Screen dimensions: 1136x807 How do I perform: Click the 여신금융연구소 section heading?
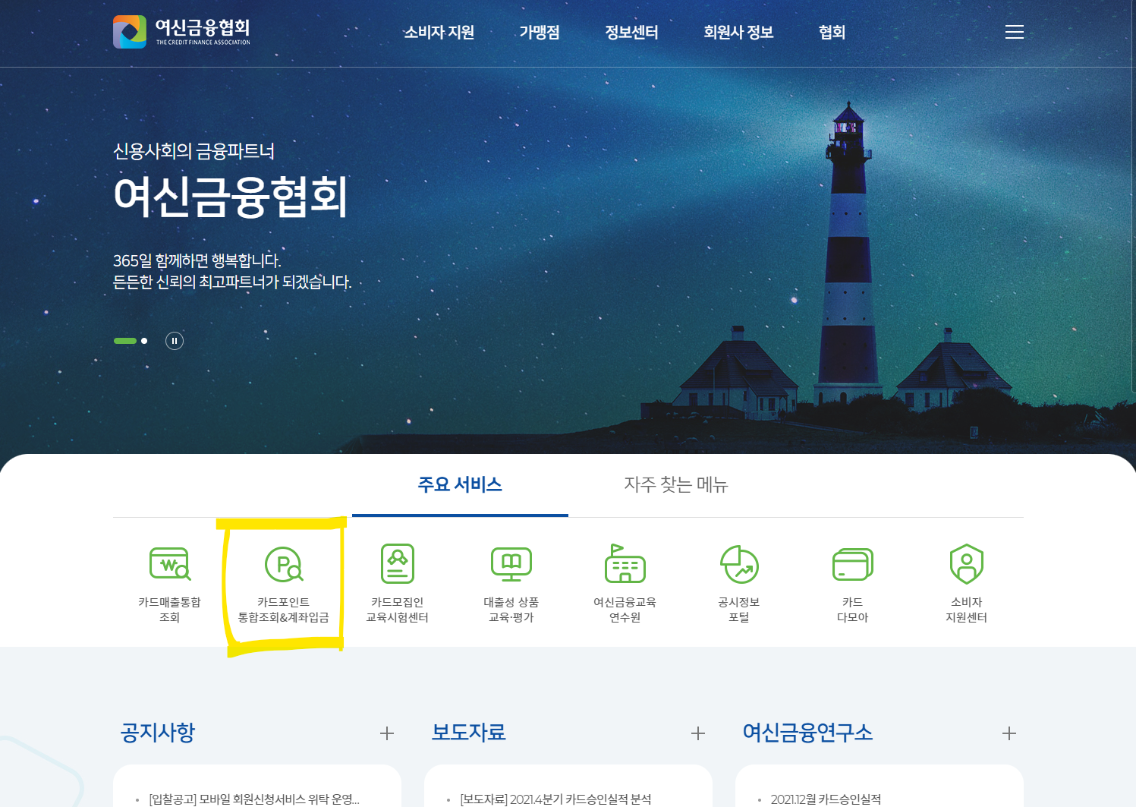[x=807, y=733]
